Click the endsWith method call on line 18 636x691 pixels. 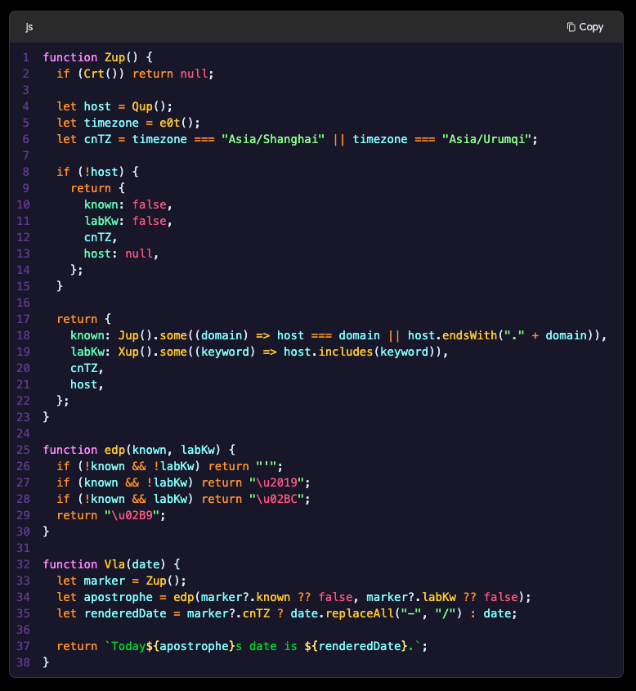[x=469, y=335]
